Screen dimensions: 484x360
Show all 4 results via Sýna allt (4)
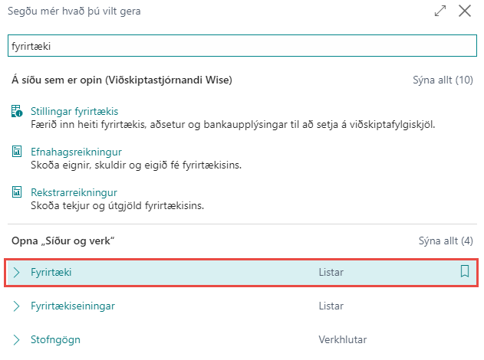coord(446,241)
